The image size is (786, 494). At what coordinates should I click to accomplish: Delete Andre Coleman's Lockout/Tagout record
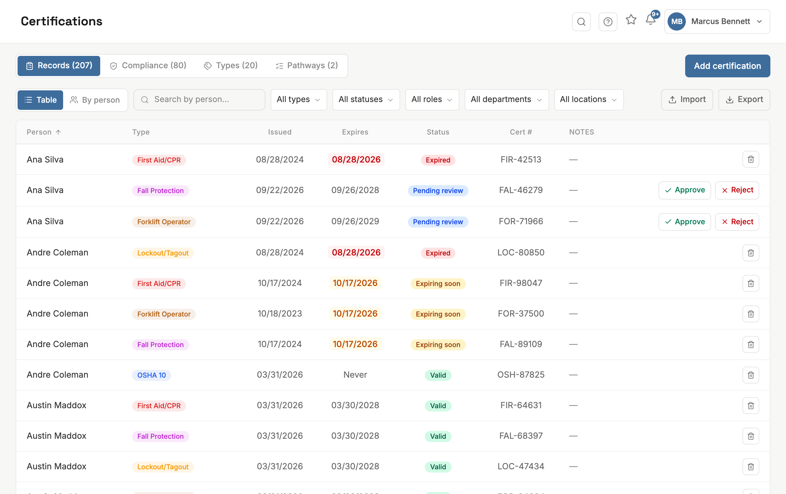751,253
